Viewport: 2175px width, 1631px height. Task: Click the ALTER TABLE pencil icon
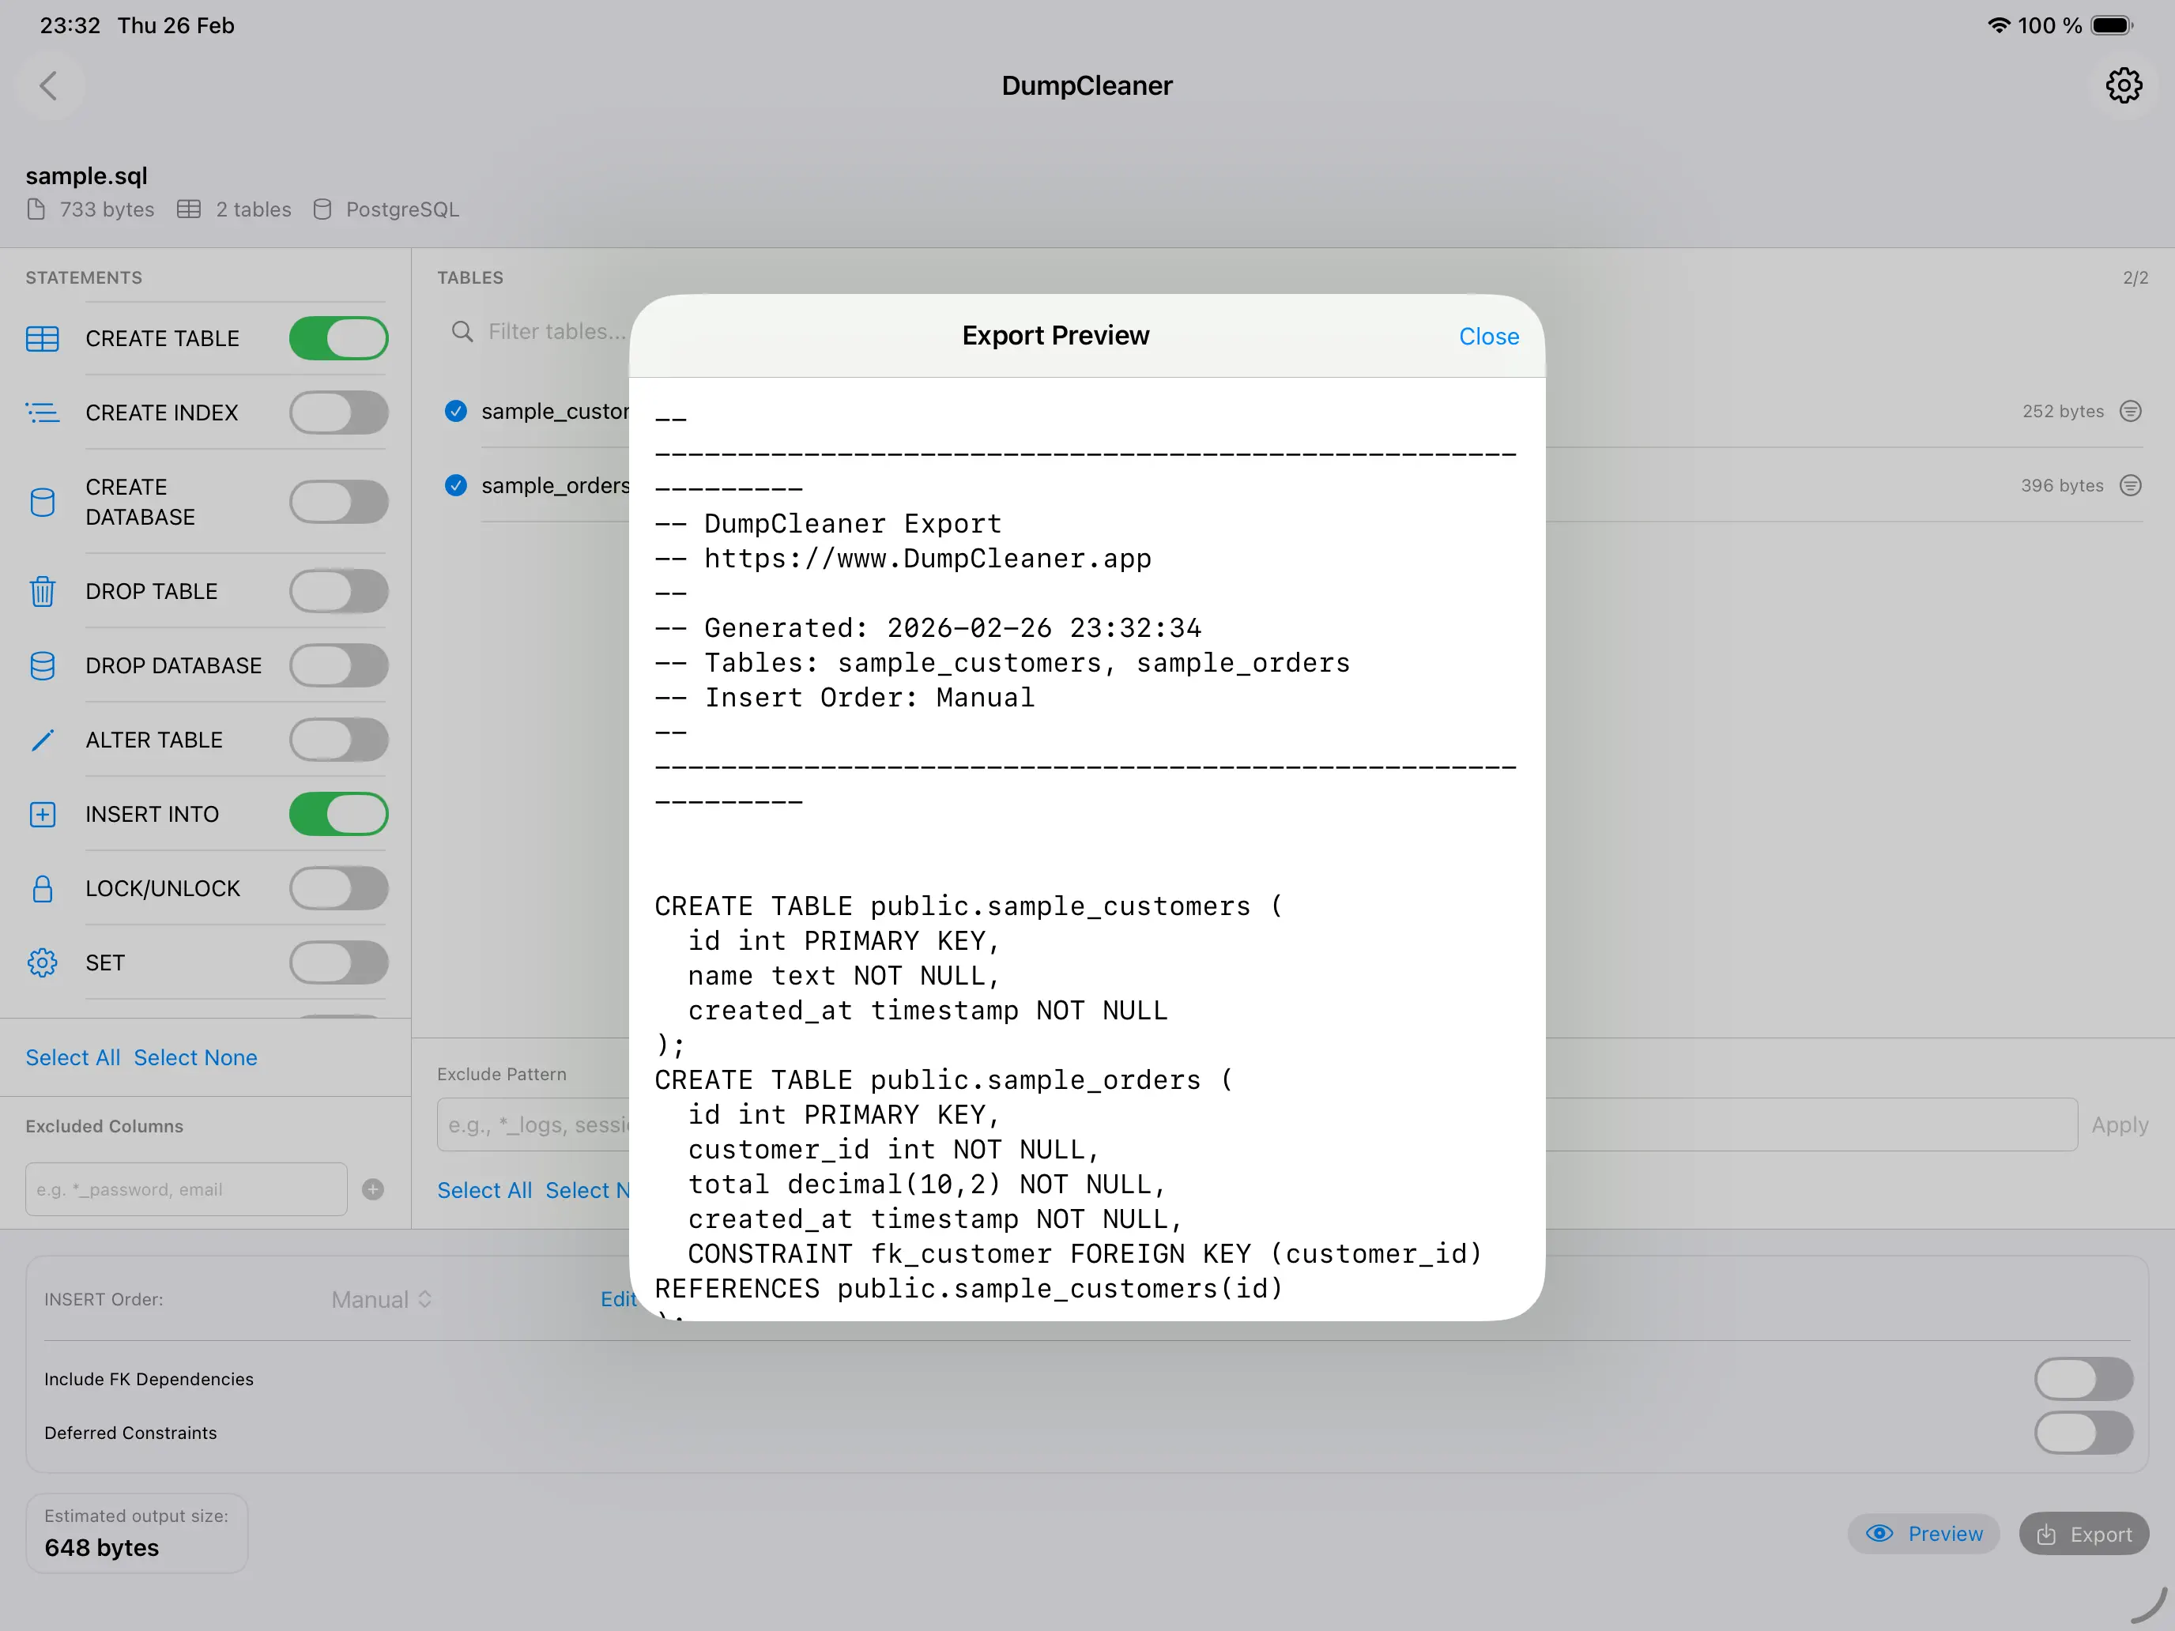42,740
